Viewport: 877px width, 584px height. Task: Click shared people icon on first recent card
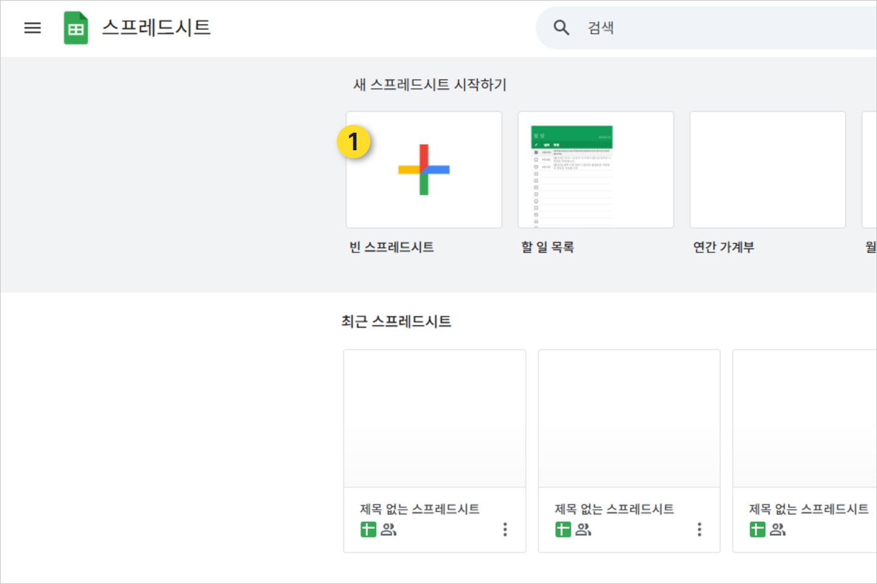pos(389,530)
